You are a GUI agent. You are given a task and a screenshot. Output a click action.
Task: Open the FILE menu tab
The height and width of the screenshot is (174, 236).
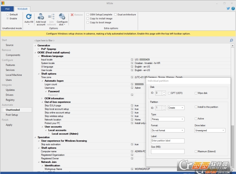7,9
